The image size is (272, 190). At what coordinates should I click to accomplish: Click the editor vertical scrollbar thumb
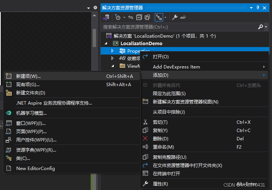coord(94,38)
